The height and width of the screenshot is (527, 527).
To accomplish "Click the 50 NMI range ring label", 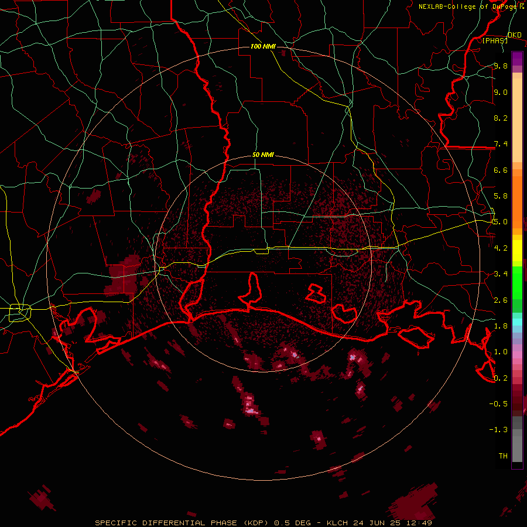I will tap(263, 155).
